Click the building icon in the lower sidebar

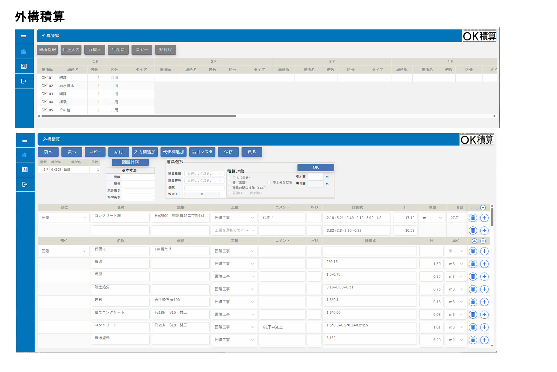pyautogui.click(x=25, y=155)
